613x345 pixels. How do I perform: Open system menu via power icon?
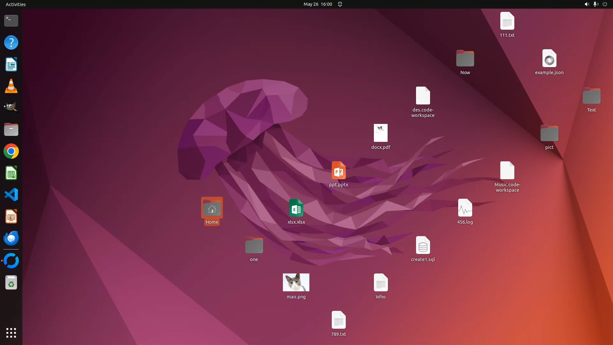click(x=605, y=4)
